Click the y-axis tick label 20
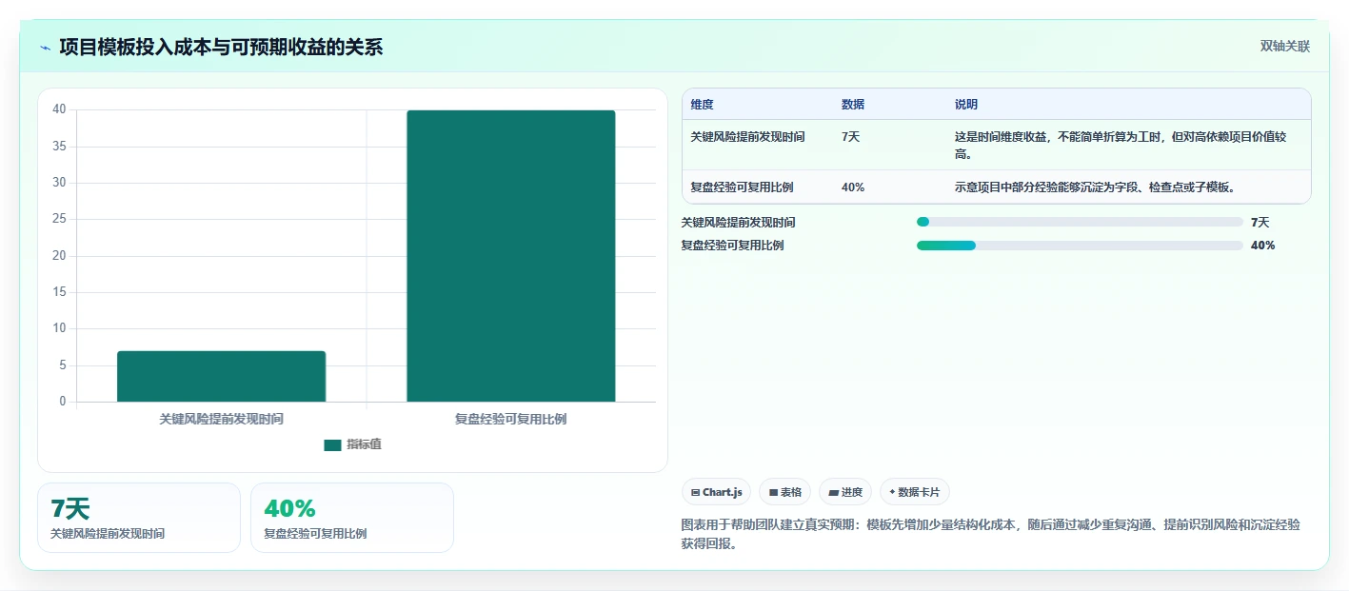This screenshot has width=1349, height=591. coord(59,256)
